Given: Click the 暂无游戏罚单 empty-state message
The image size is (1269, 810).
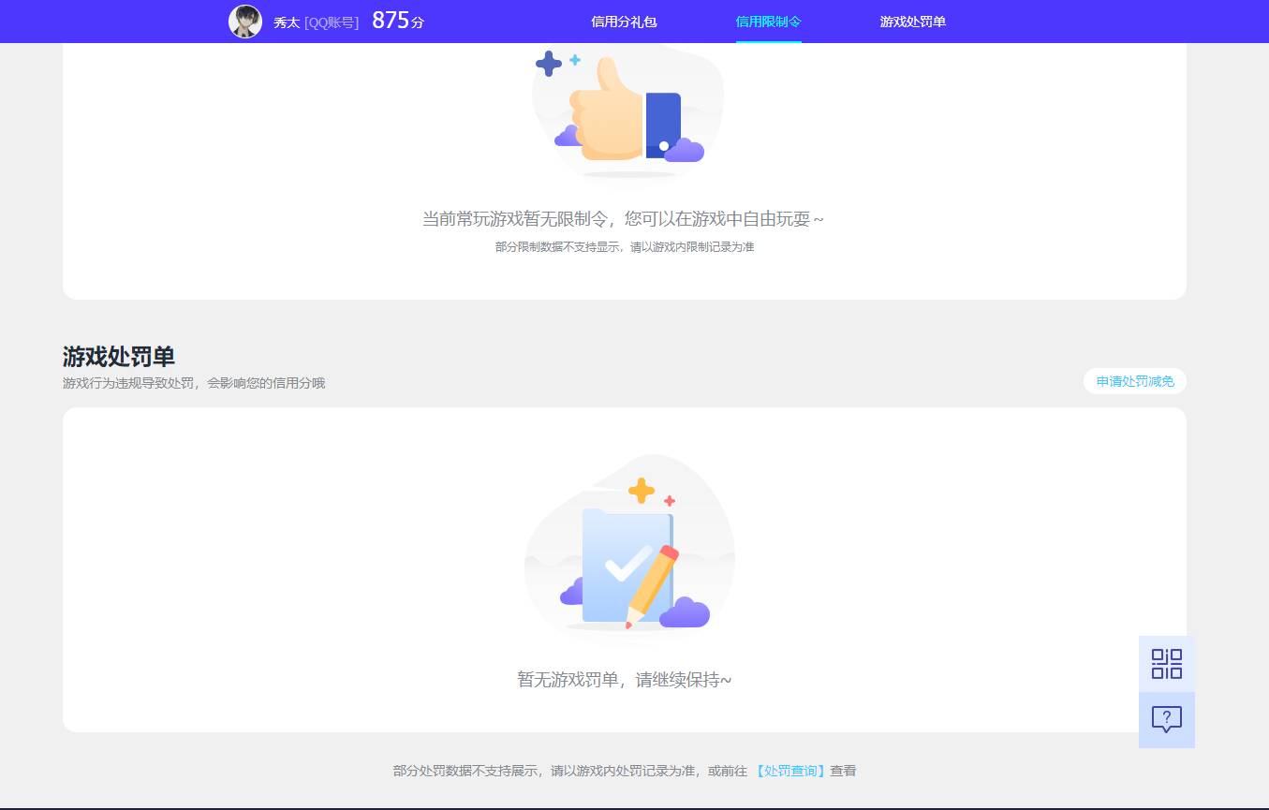Looking at the screenshot, I should pyautogui.click(x=627, y=679).
